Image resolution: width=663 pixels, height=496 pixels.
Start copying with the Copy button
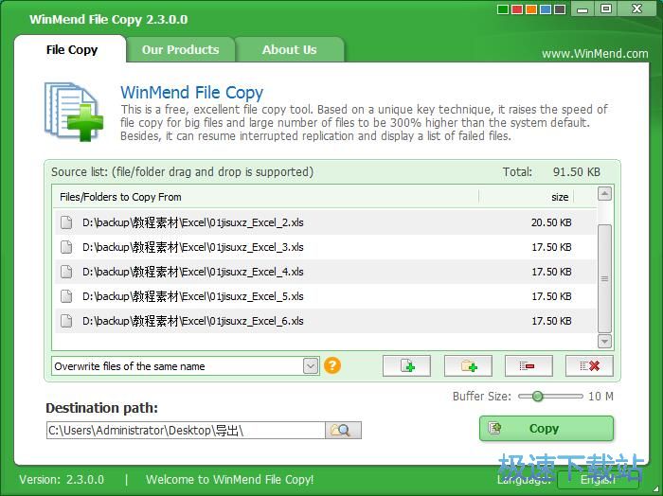pos(547,429)
